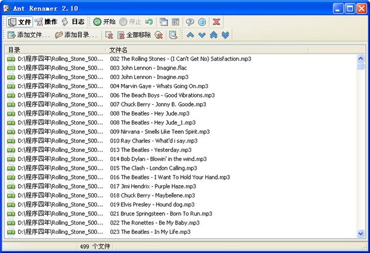Undo last renaming with green arrow icon
Screen dimensions: 370x253
149,22
